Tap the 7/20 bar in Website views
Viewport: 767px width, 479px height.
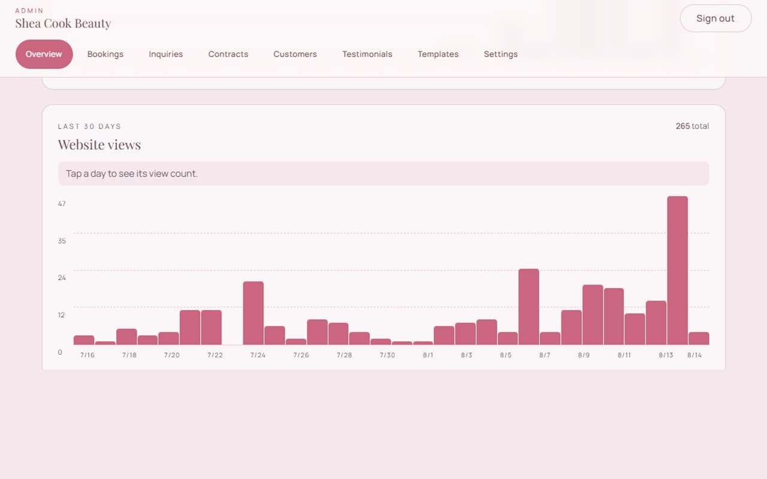click(x=169, y=338)
